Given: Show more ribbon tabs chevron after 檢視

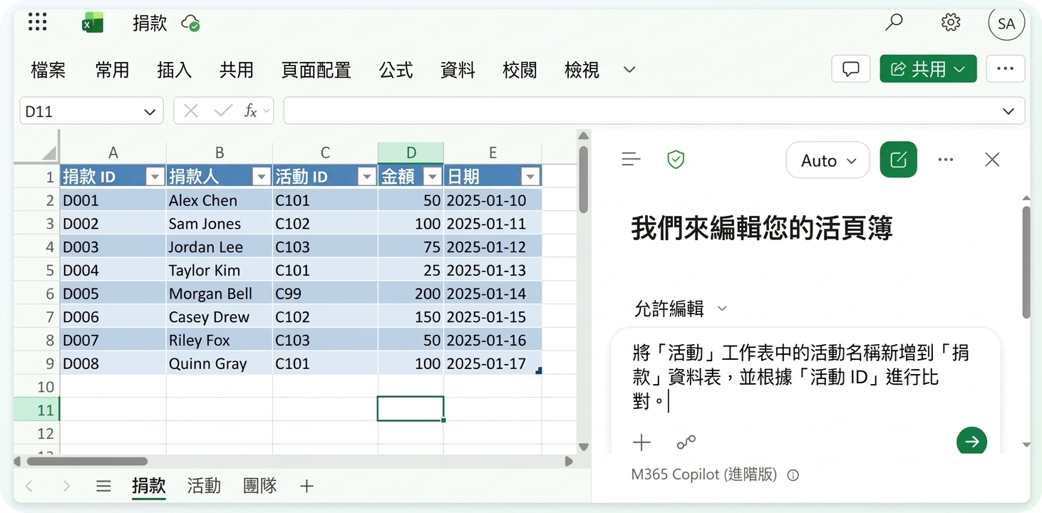Looking at the screenshot, I should tap(629, 70).
